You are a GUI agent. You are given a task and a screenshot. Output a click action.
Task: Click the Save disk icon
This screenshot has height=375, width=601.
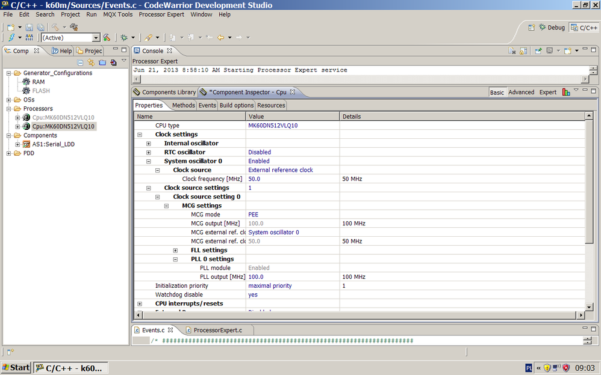click(30, 27)
